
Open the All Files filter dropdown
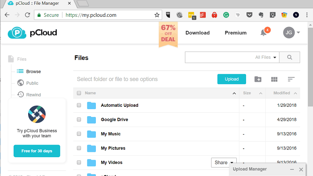point(266,57)
